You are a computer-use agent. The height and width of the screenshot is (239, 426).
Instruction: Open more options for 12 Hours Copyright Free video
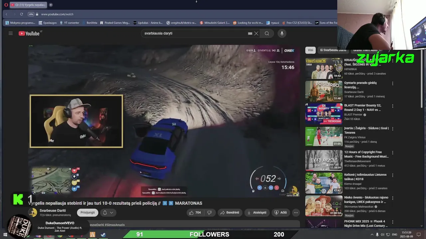[393, 153]
